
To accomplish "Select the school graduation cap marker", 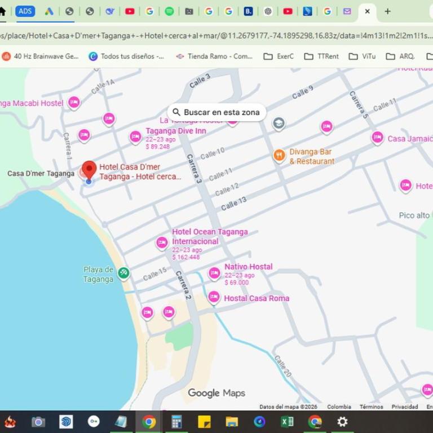I will [x=279, y=123].
